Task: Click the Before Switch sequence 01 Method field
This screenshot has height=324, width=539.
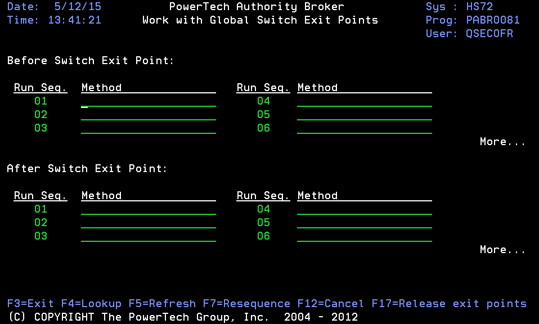Action: (x=149, y=101)
